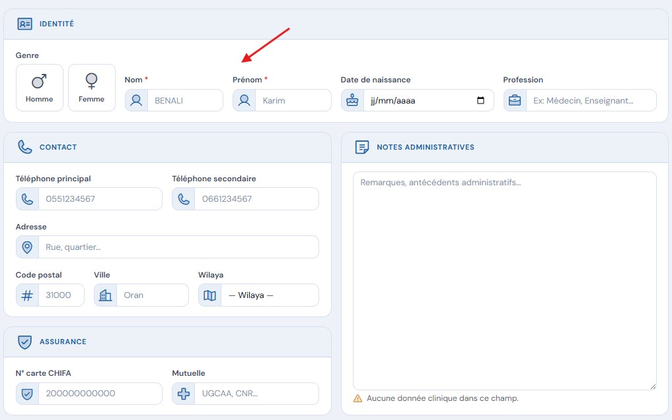Focus the Prénom input field

[x=293, y=100]
